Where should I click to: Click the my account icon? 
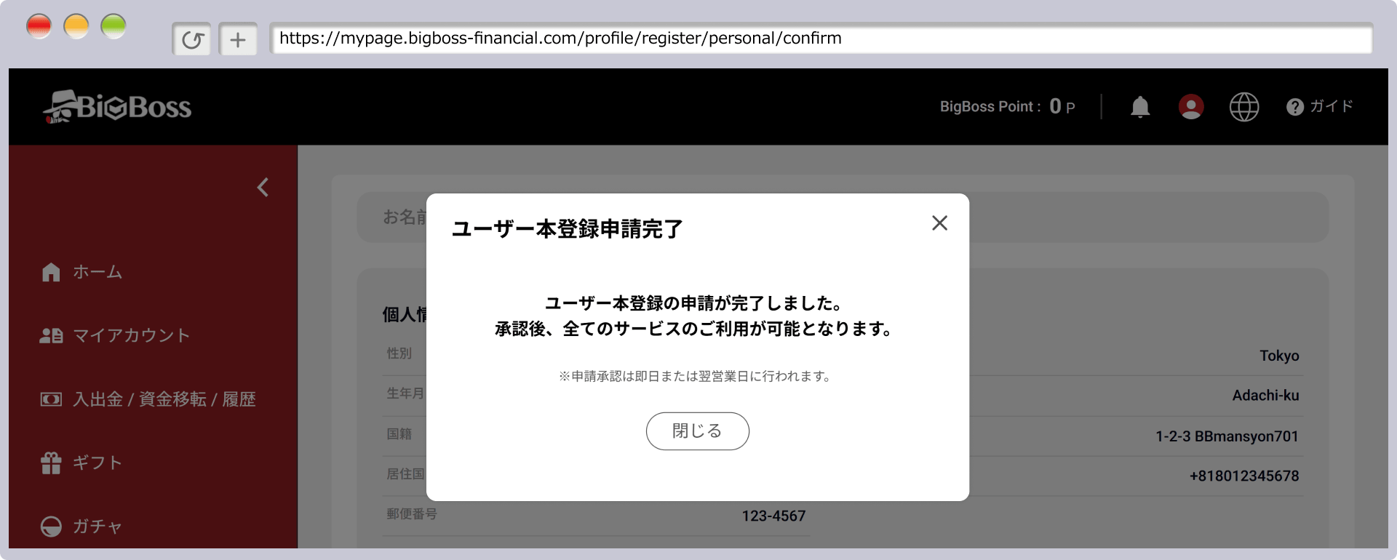coord(51,335)
